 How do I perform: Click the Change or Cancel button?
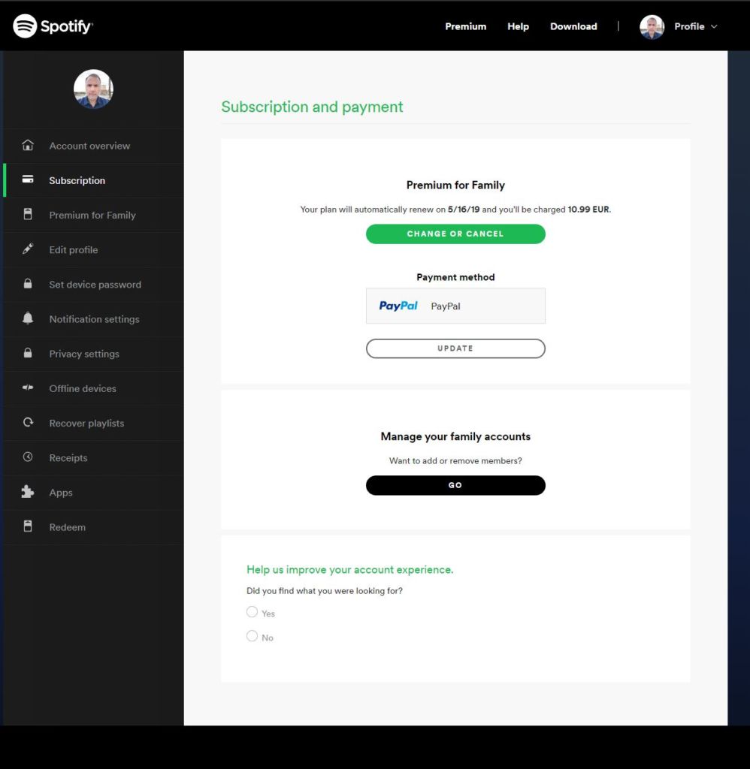coord(455,234)
